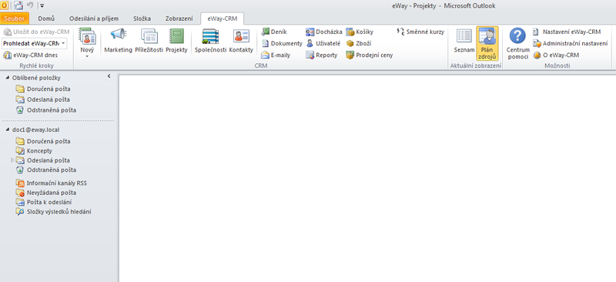Expand the Nový dropdown arrow
The image size is (616, 282).
[87, 56]
